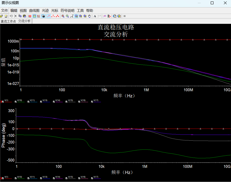Viewport: 231px width, 182px height.
Task: Click the Copy toolbar icon
Action: pos(20,16)
